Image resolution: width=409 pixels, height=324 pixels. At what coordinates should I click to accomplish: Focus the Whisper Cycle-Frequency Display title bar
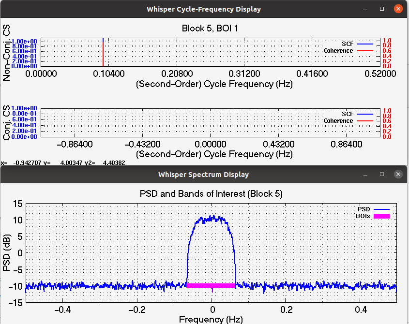coord(203,9)
